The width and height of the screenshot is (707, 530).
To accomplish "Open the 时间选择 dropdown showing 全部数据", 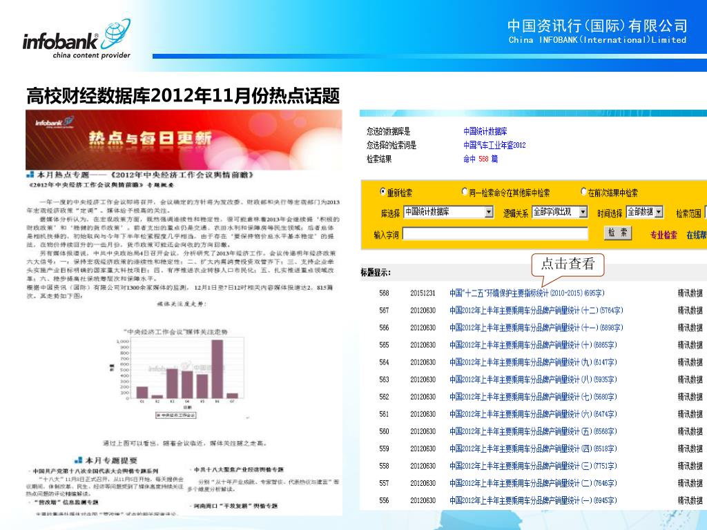I will 645,212.
